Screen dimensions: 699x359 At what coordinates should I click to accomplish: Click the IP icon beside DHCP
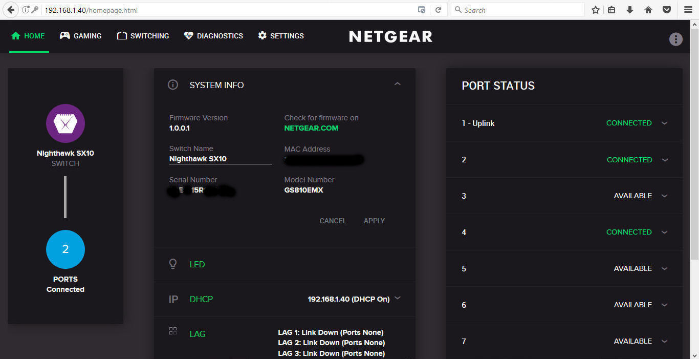click(x=173, y=299)
